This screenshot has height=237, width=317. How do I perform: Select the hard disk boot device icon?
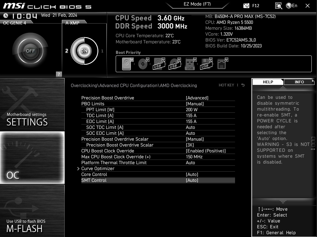pyautogui.click(x=127, y=64)
